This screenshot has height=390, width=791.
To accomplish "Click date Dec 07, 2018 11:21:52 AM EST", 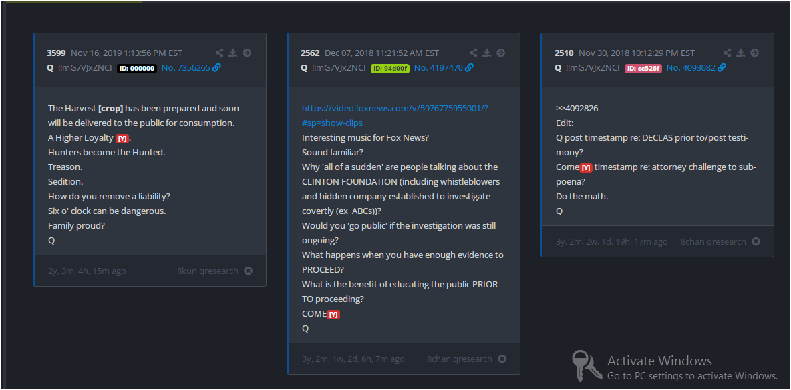I will click(x=382, y=53).
